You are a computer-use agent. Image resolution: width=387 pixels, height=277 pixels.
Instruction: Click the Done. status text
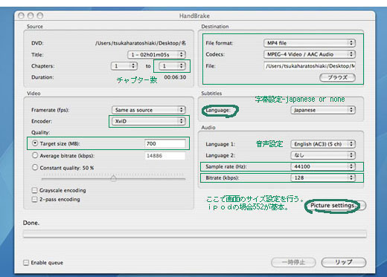31,223
